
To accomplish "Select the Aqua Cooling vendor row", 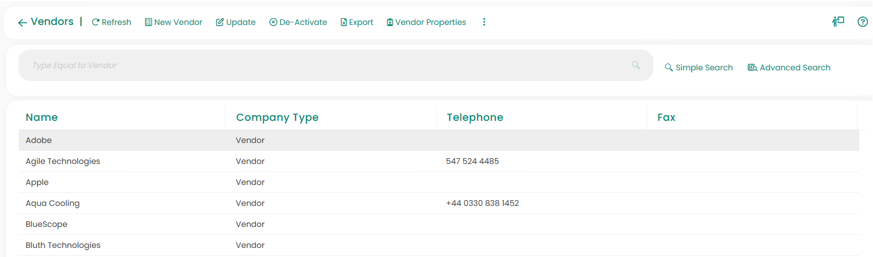I will (52, 203).
